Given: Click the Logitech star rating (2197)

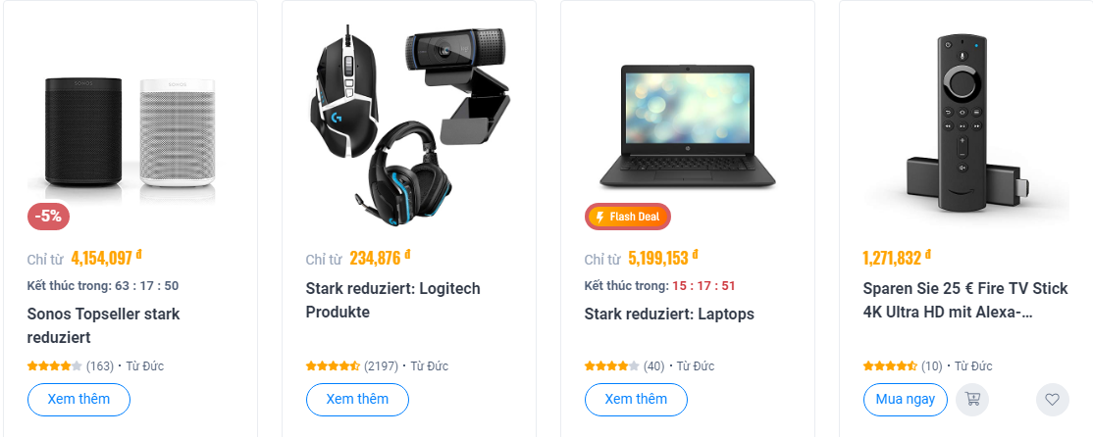Looking at the screenshot, I should tap(352, 366).
